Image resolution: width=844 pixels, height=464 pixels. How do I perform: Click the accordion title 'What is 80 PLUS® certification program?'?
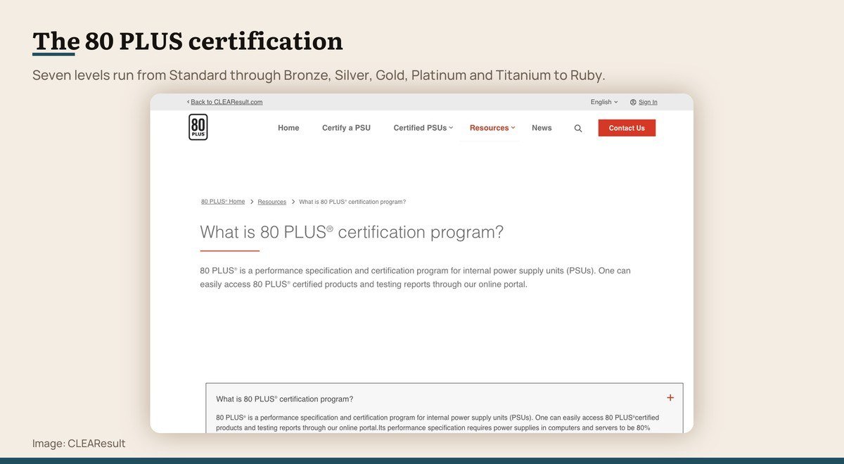click(x=284, y=399)
